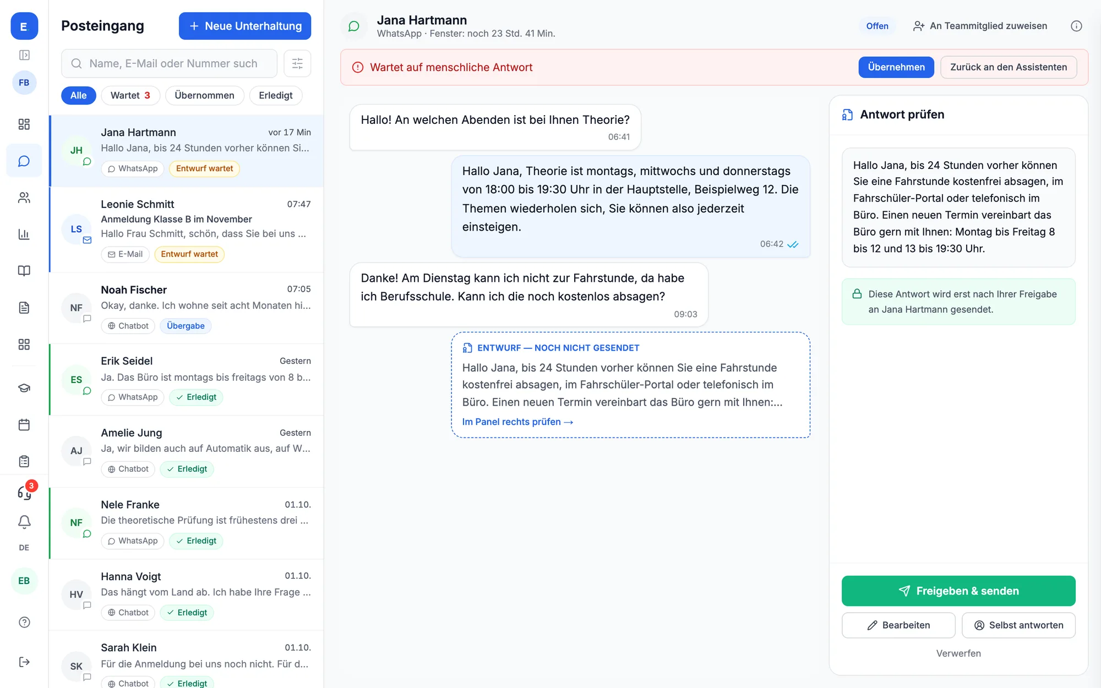
Task: Click the EB user avatar
Action: pos(24,581)
